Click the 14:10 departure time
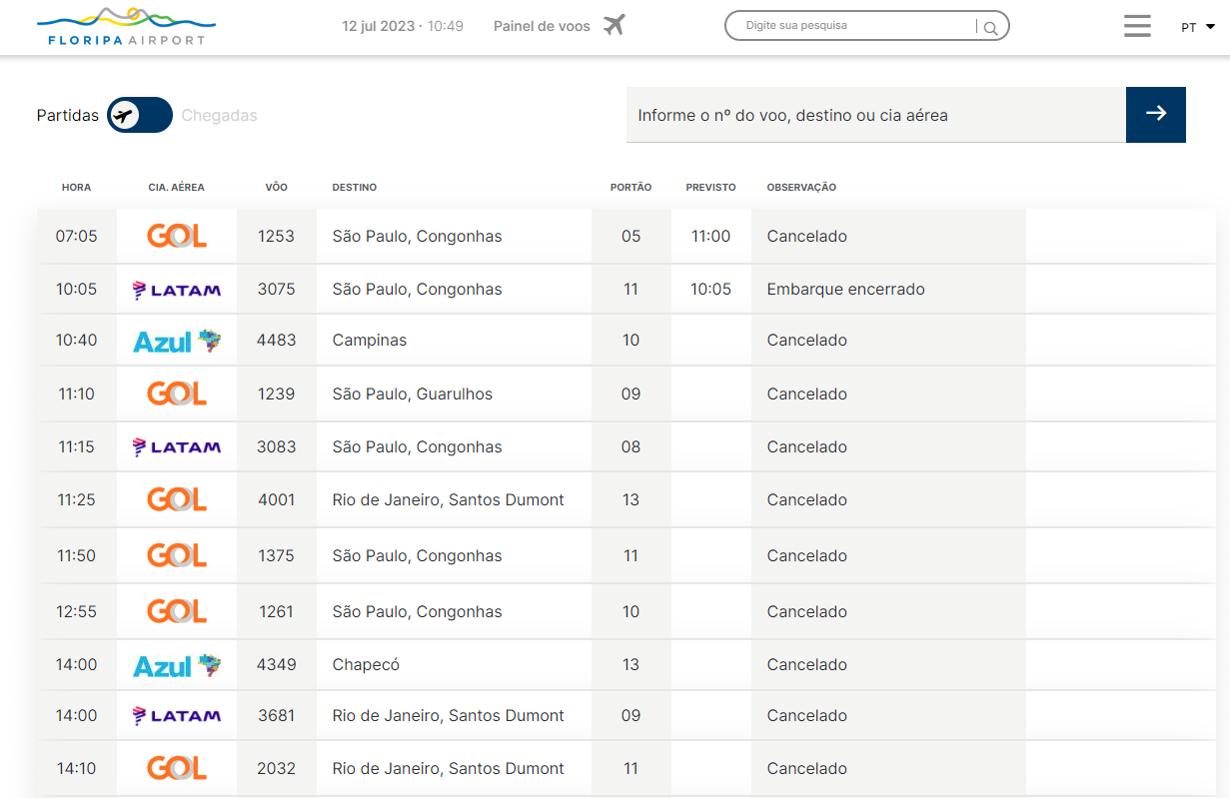 76,769
